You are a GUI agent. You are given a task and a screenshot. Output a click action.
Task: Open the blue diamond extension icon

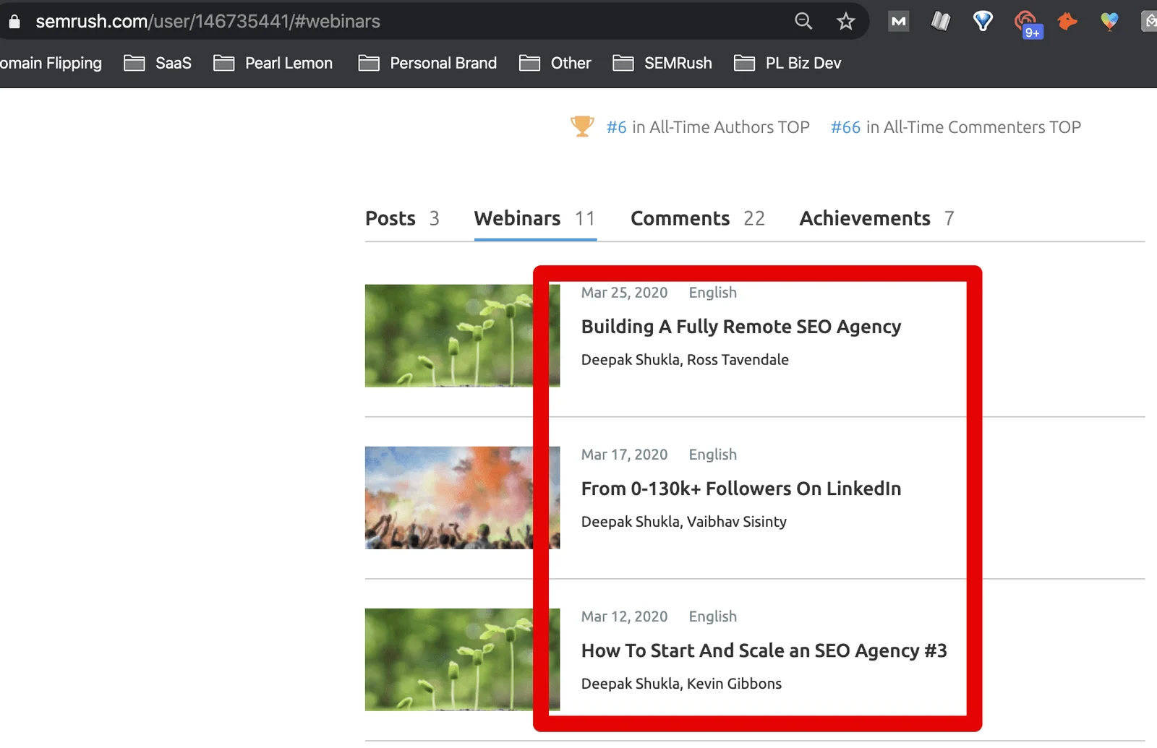983,22
